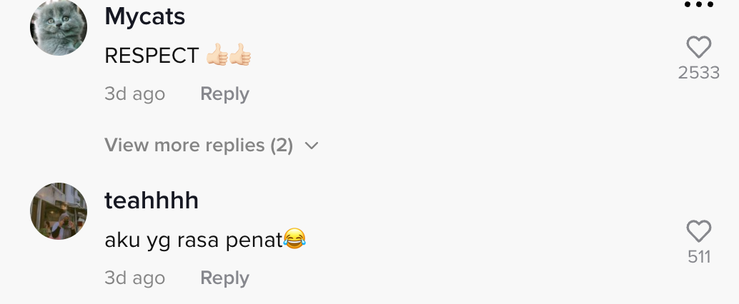Reply to the Mycats RESPECT comment
The height and width of the screenshot is (304, 739).
(x=224, y=94)
